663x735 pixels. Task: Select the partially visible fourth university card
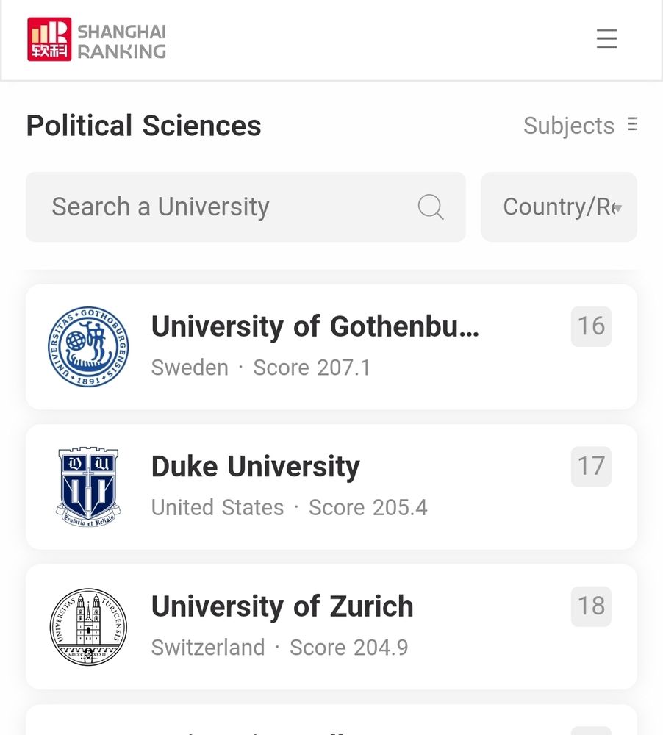(331, 720)
